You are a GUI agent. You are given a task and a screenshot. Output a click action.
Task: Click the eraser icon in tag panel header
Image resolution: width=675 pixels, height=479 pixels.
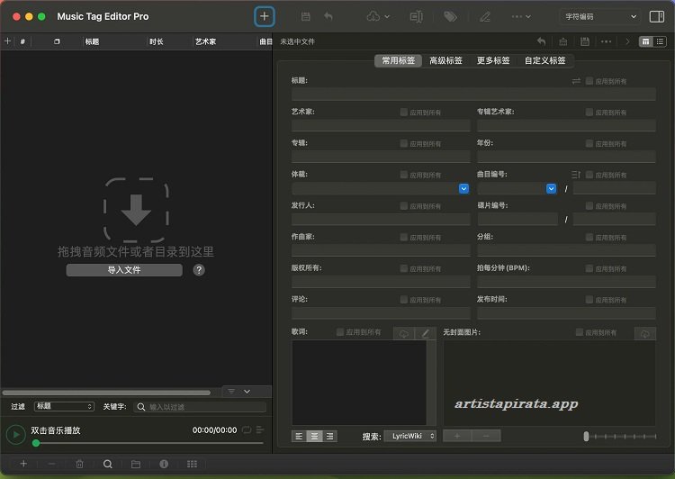[562, 41]
